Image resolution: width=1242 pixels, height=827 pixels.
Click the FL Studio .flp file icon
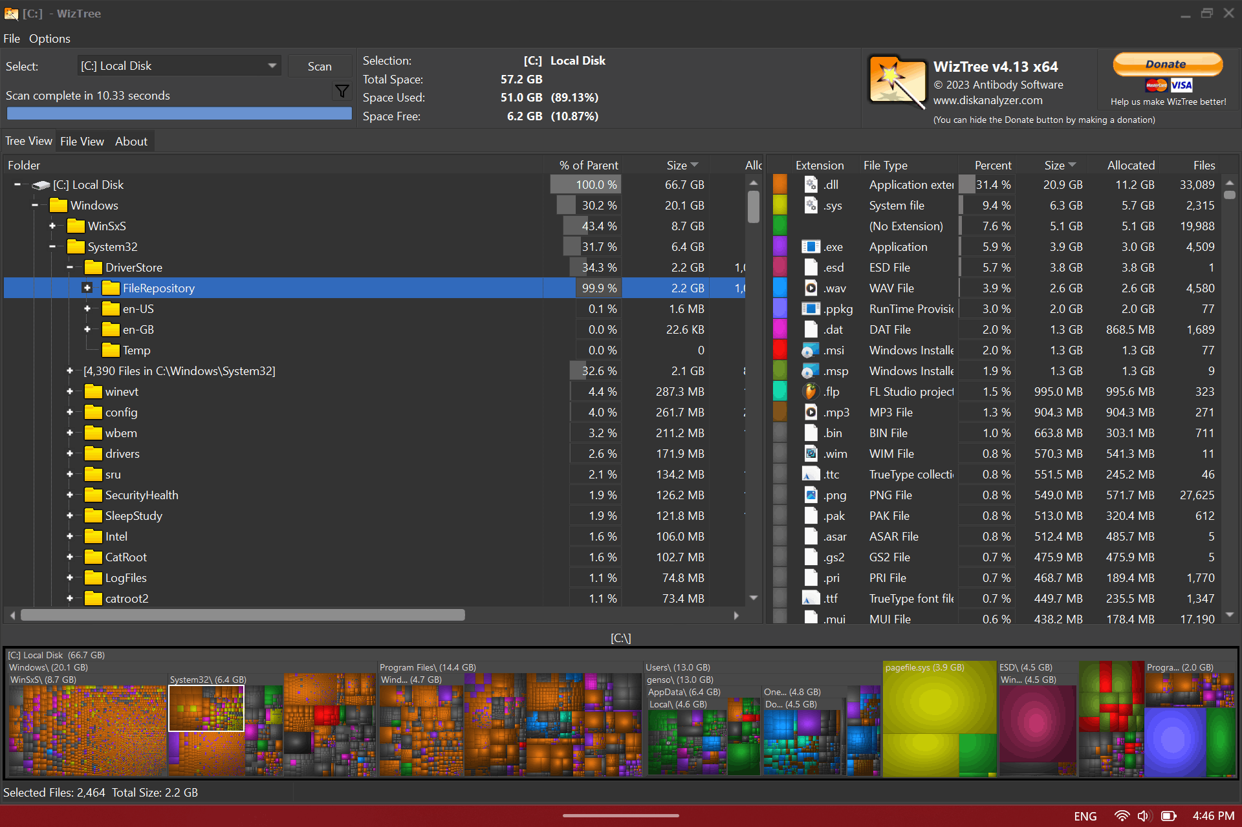[810, 391]
